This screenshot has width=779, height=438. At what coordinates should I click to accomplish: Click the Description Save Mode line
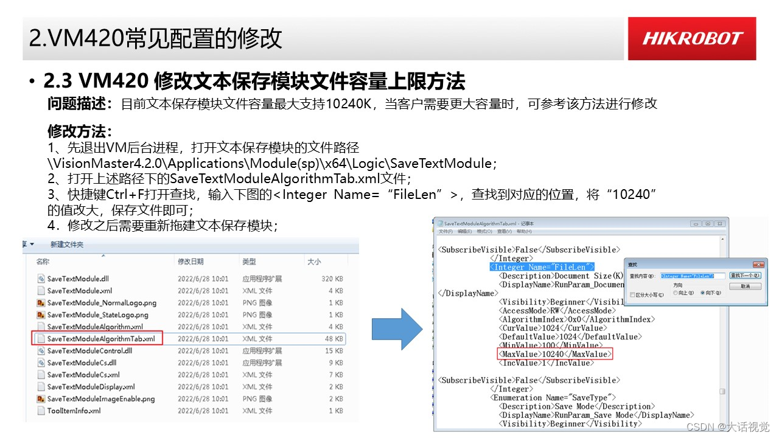[577, 406]
